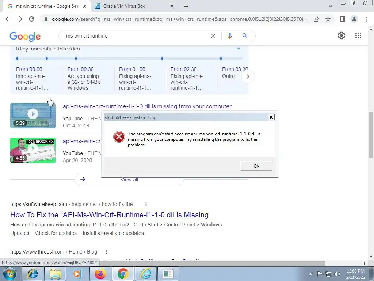
Task: Start voice search with microphone icon
Action: tap(229, 36)
